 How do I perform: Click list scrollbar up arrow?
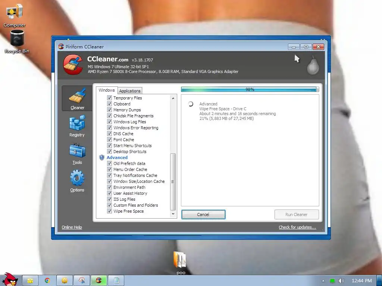click(x=173, y=98)
